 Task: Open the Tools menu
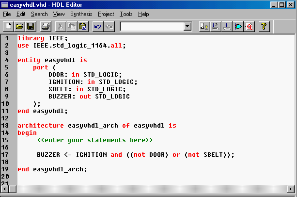[127, 14]
